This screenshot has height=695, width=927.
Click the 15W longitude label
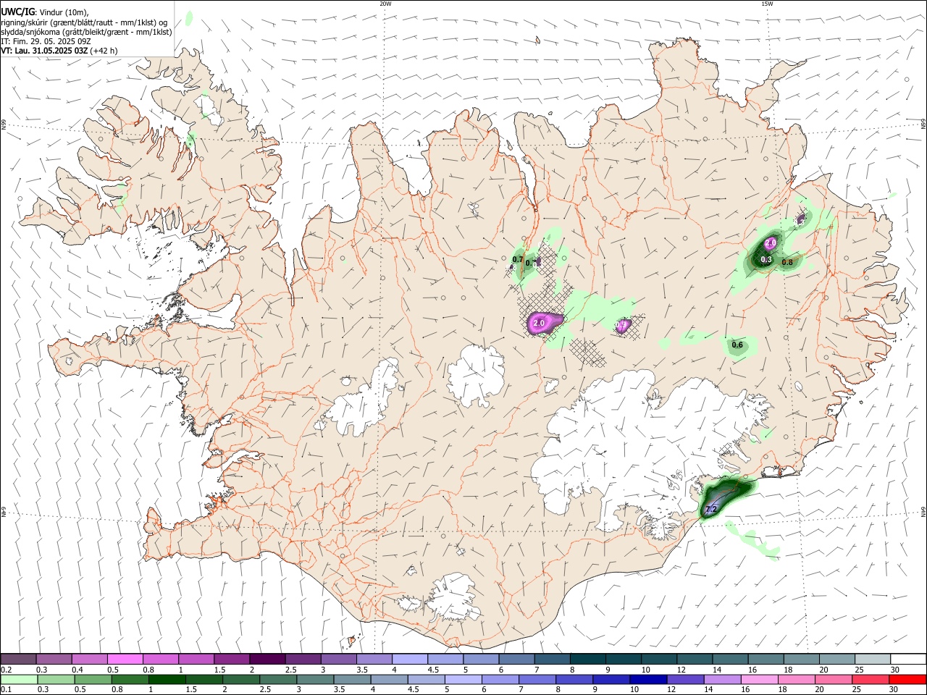(x=767, y=4)
